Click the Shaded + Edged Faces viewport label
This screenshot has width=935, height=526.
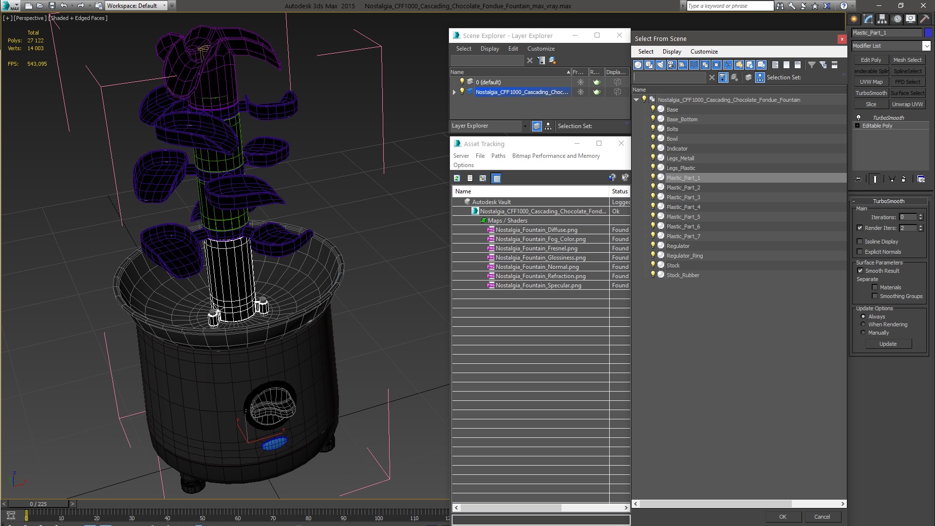(x=78, y=18)
